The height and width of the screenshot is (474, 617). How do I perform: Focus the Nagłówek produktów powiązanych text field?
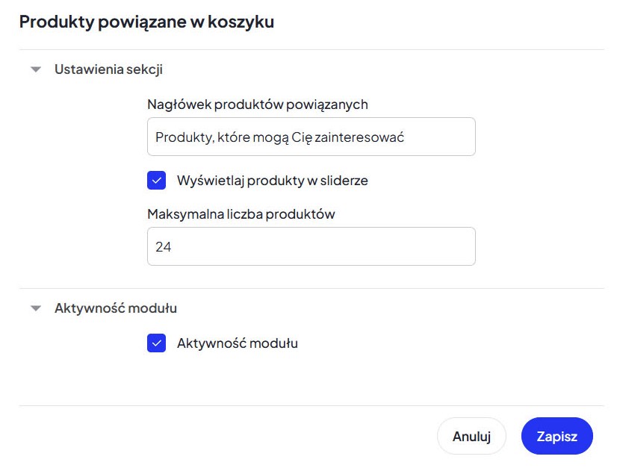point(311,137)
